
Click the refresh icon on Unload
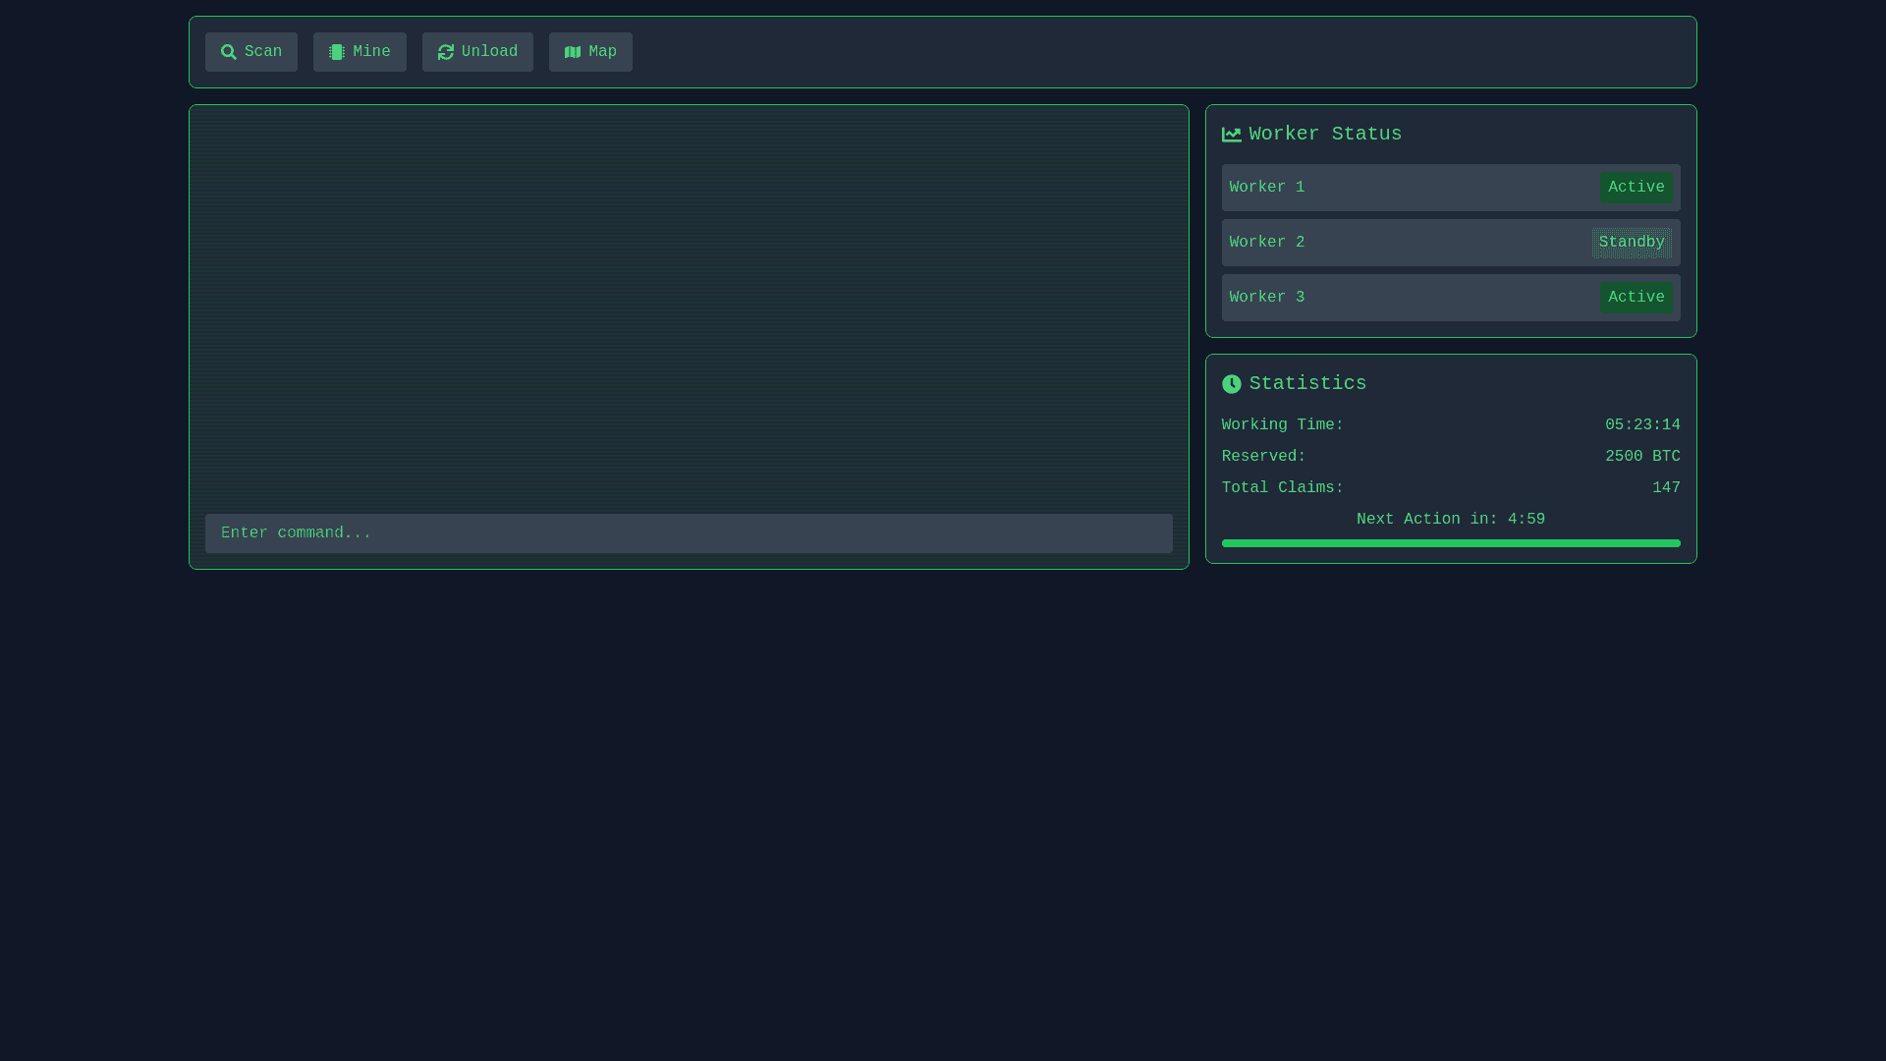(446, 52)
